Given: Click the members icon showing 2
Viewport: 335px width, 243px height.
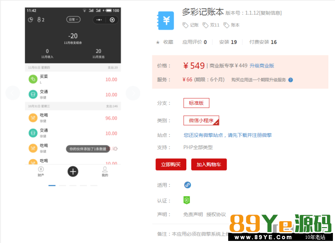Looking at the screenshot, I should tap(41, 20).
